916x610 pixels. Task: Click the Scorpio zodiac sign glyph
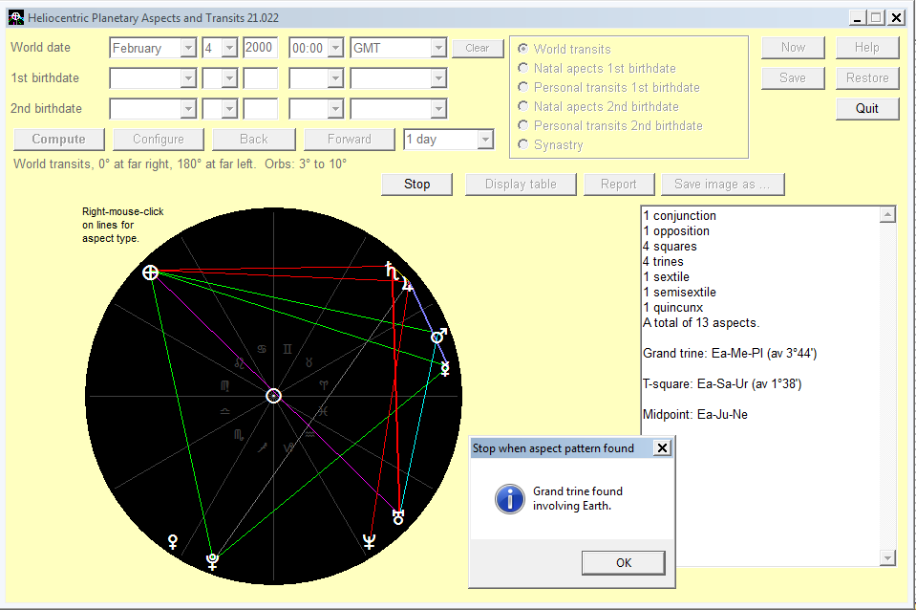point(239,434)
